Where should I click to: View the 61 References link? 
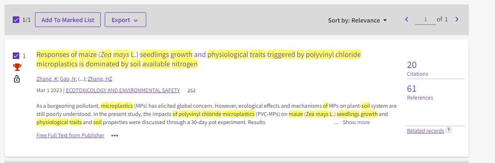(420, 93)
